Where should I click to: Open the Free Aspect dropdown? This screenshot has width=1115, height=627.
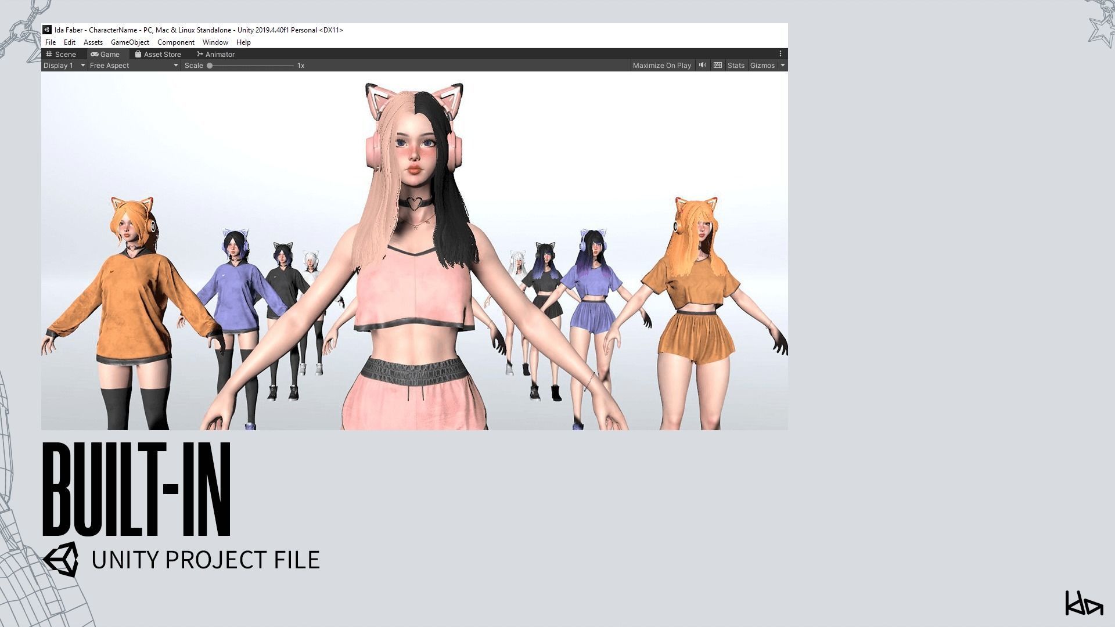pos(134,66)
